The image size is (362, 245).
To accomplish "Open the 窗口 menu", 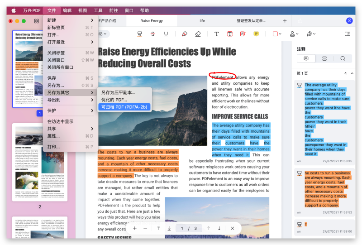I will [x=129, y=10].
